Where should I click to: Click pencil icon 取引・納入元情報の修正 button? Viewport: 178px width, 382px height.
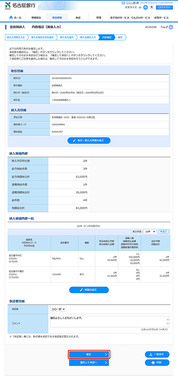(x=89, y=140)
